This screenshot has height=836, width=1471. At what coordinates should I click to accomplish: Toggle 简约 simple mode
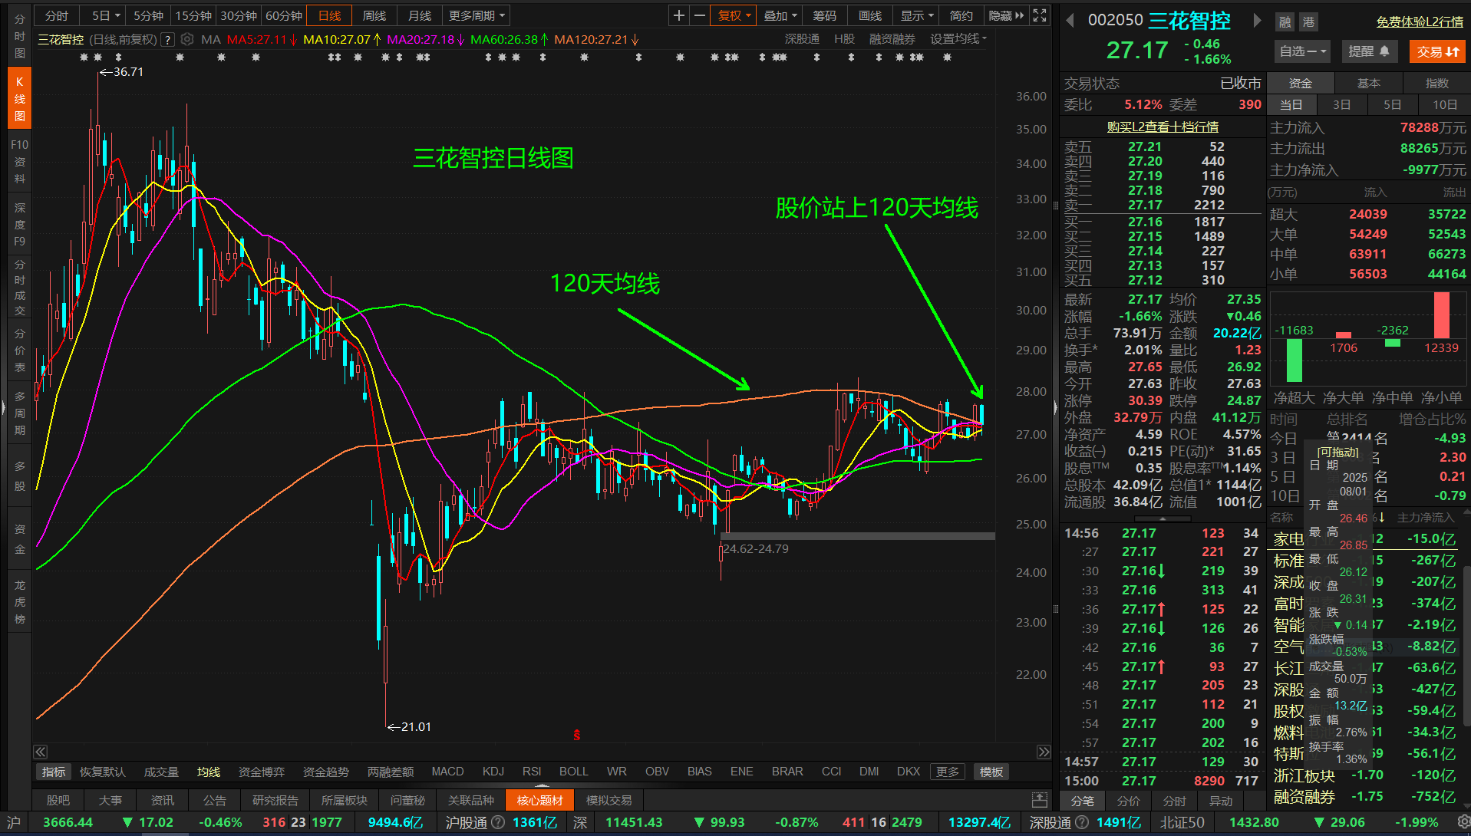click(x=961, y=15)
